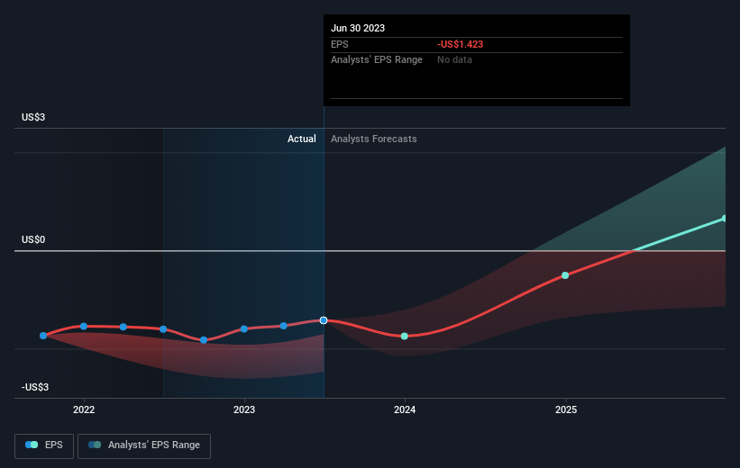The height and width of the screenshot is (468, 740).
Task: Click the No data text in tooltip
Action: tap(454, 60)
